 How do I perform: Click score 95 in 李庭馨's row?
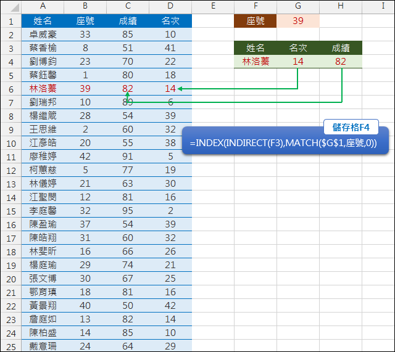tap(128, 211)
